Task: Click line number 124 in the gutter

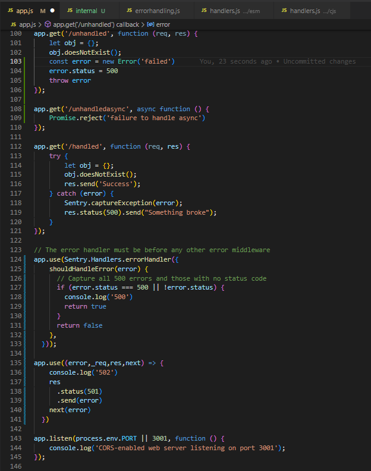Action: pos(15,259)
